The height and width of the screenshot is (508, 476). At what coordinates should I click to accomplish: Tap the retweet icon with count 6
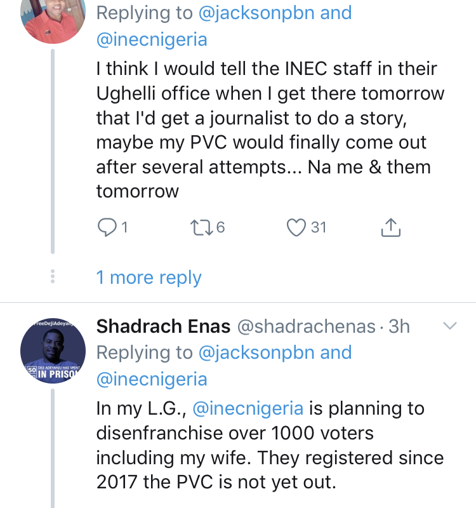[x=201, y=227]
